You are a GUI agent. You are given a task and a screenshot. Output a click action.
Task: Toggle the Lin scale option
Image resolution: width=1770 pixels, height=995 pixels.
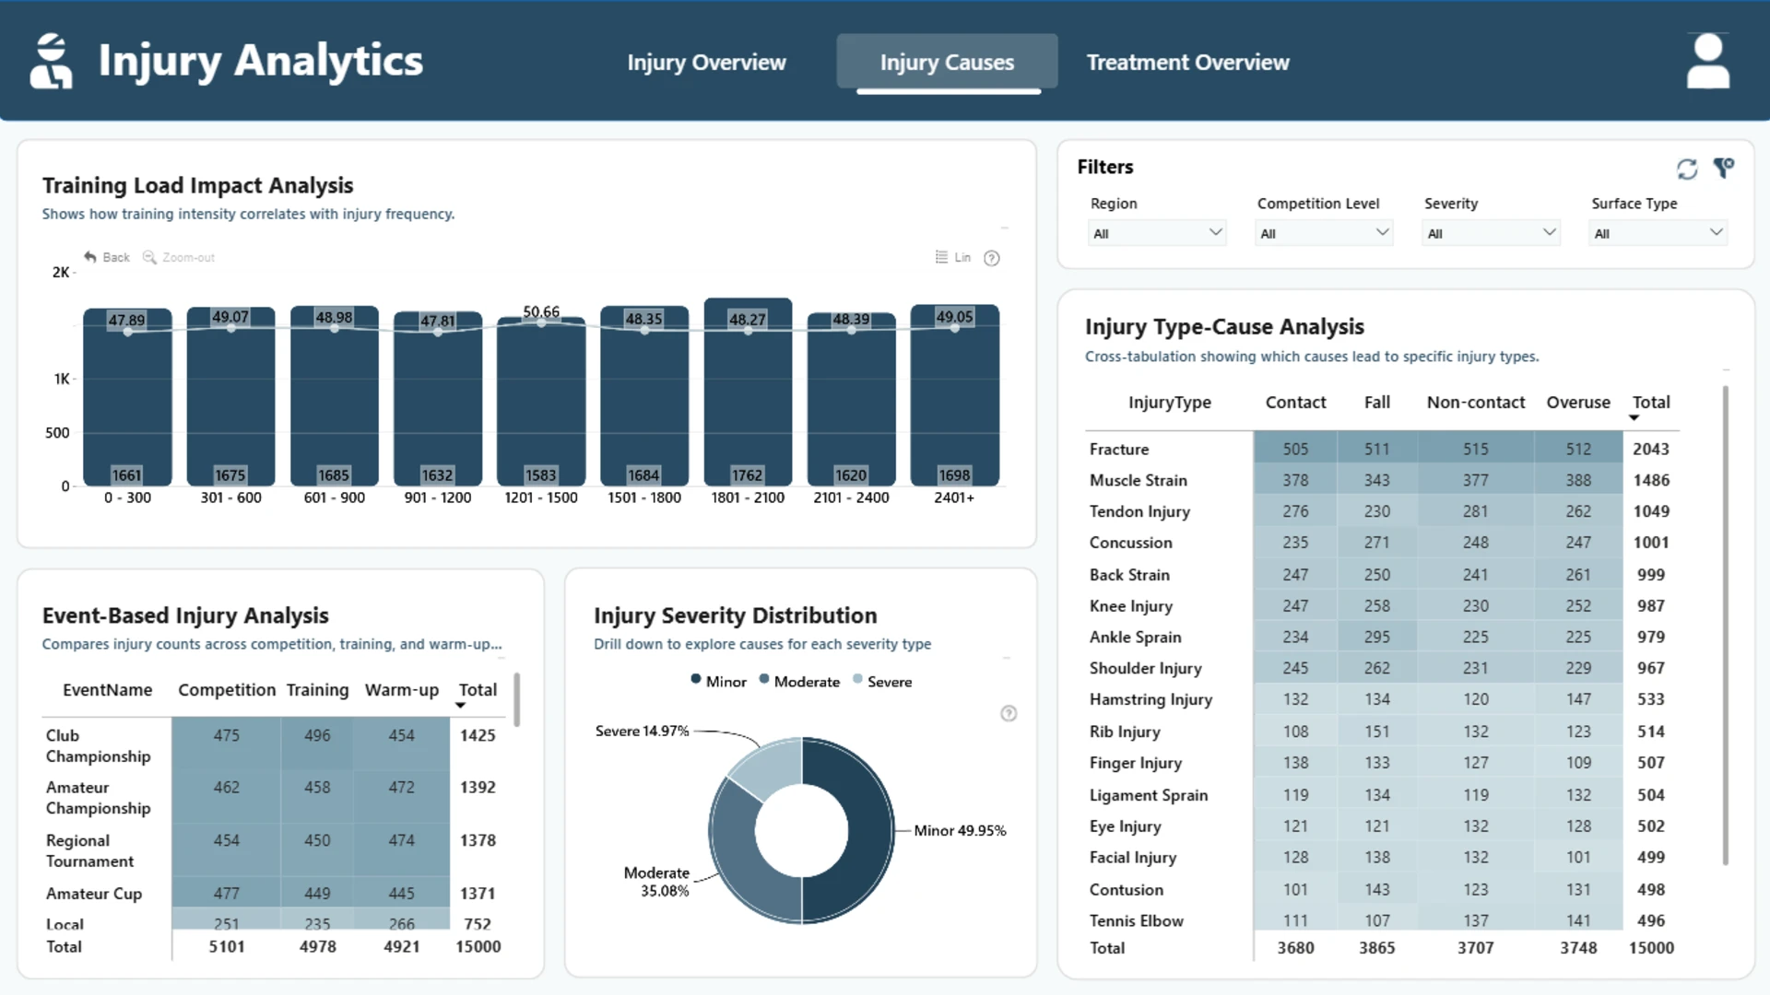click(953, 257)
